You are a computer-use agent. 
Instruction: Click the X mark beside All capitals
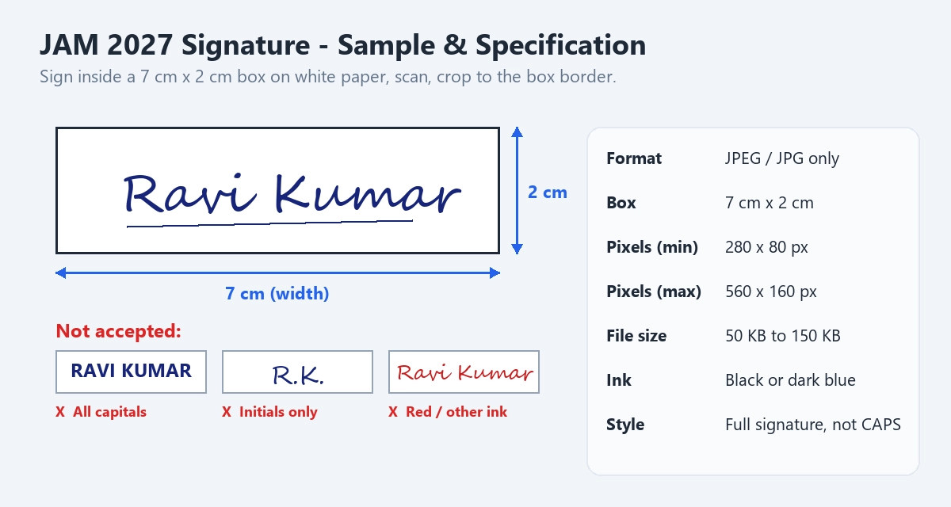click(60, 412)
